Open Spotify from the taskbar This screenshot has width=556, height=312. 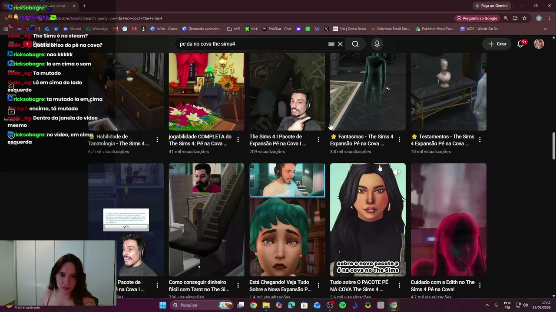pos(342,305)
